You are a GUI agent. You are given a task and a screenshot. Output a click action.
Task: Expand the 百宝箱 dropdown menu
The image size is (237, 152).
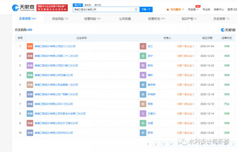[198, 9]
